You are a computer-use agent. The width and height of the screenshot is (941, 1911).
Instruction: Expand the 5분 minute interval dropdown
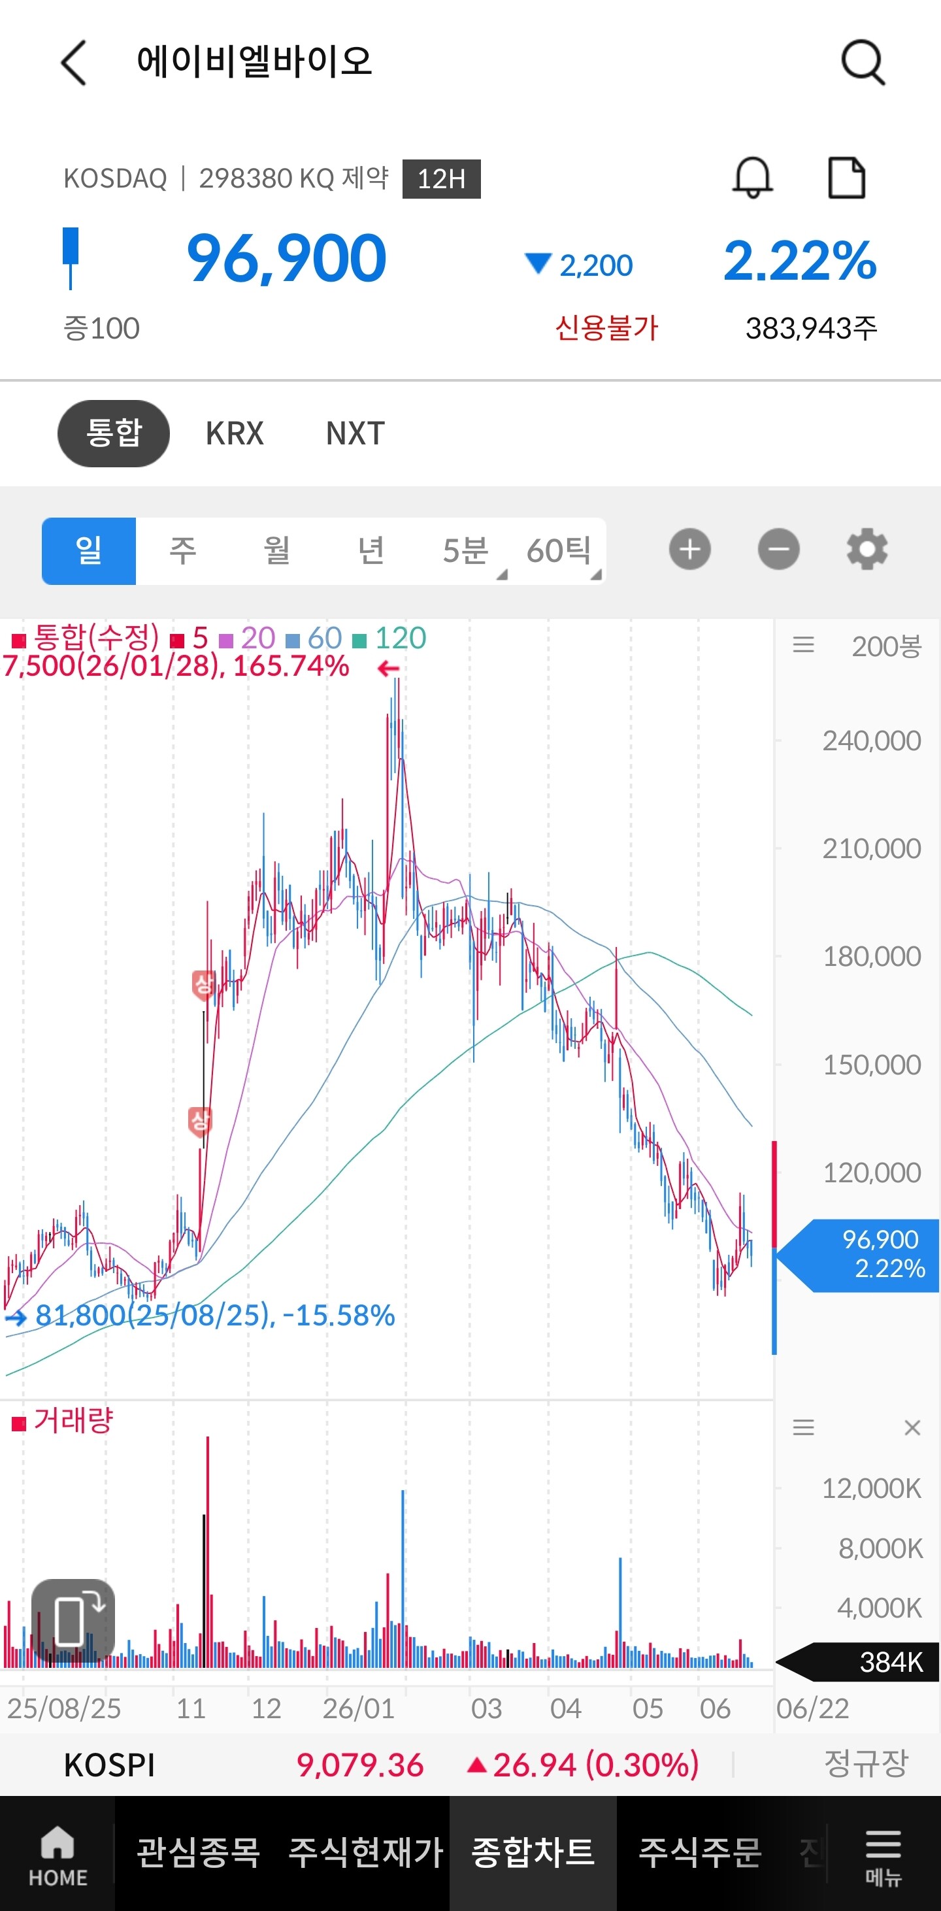coord(466,550)
